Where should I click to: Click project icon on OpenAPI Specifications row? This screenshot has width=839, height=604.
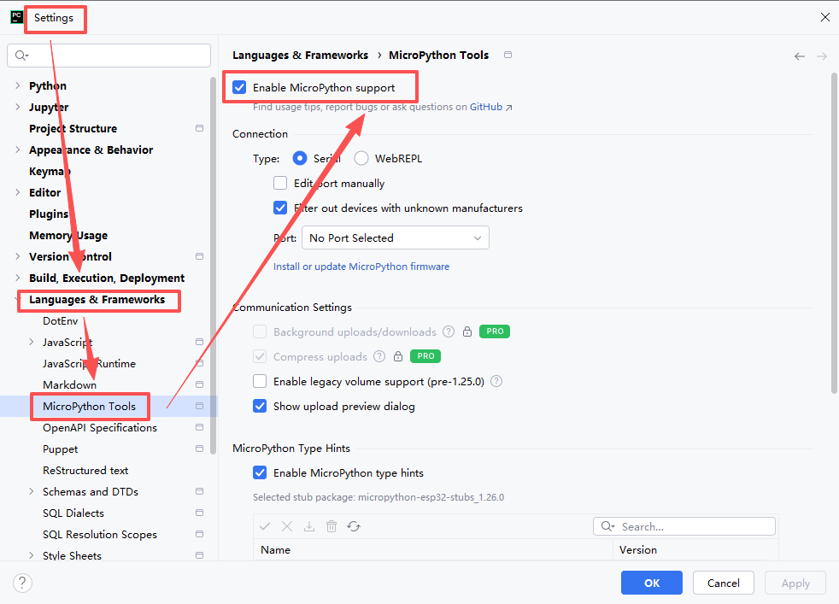click(200, 427)
